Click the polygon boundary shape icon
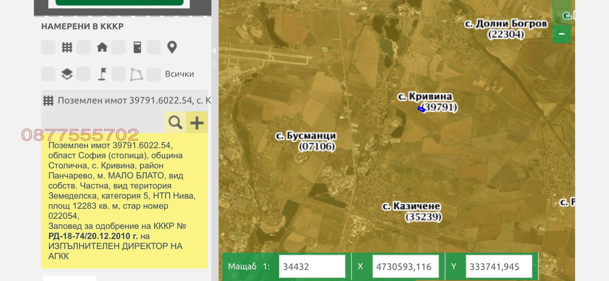The width and height of the screenshot is (609, 281). pyautogui.click(x=137, y=75)
